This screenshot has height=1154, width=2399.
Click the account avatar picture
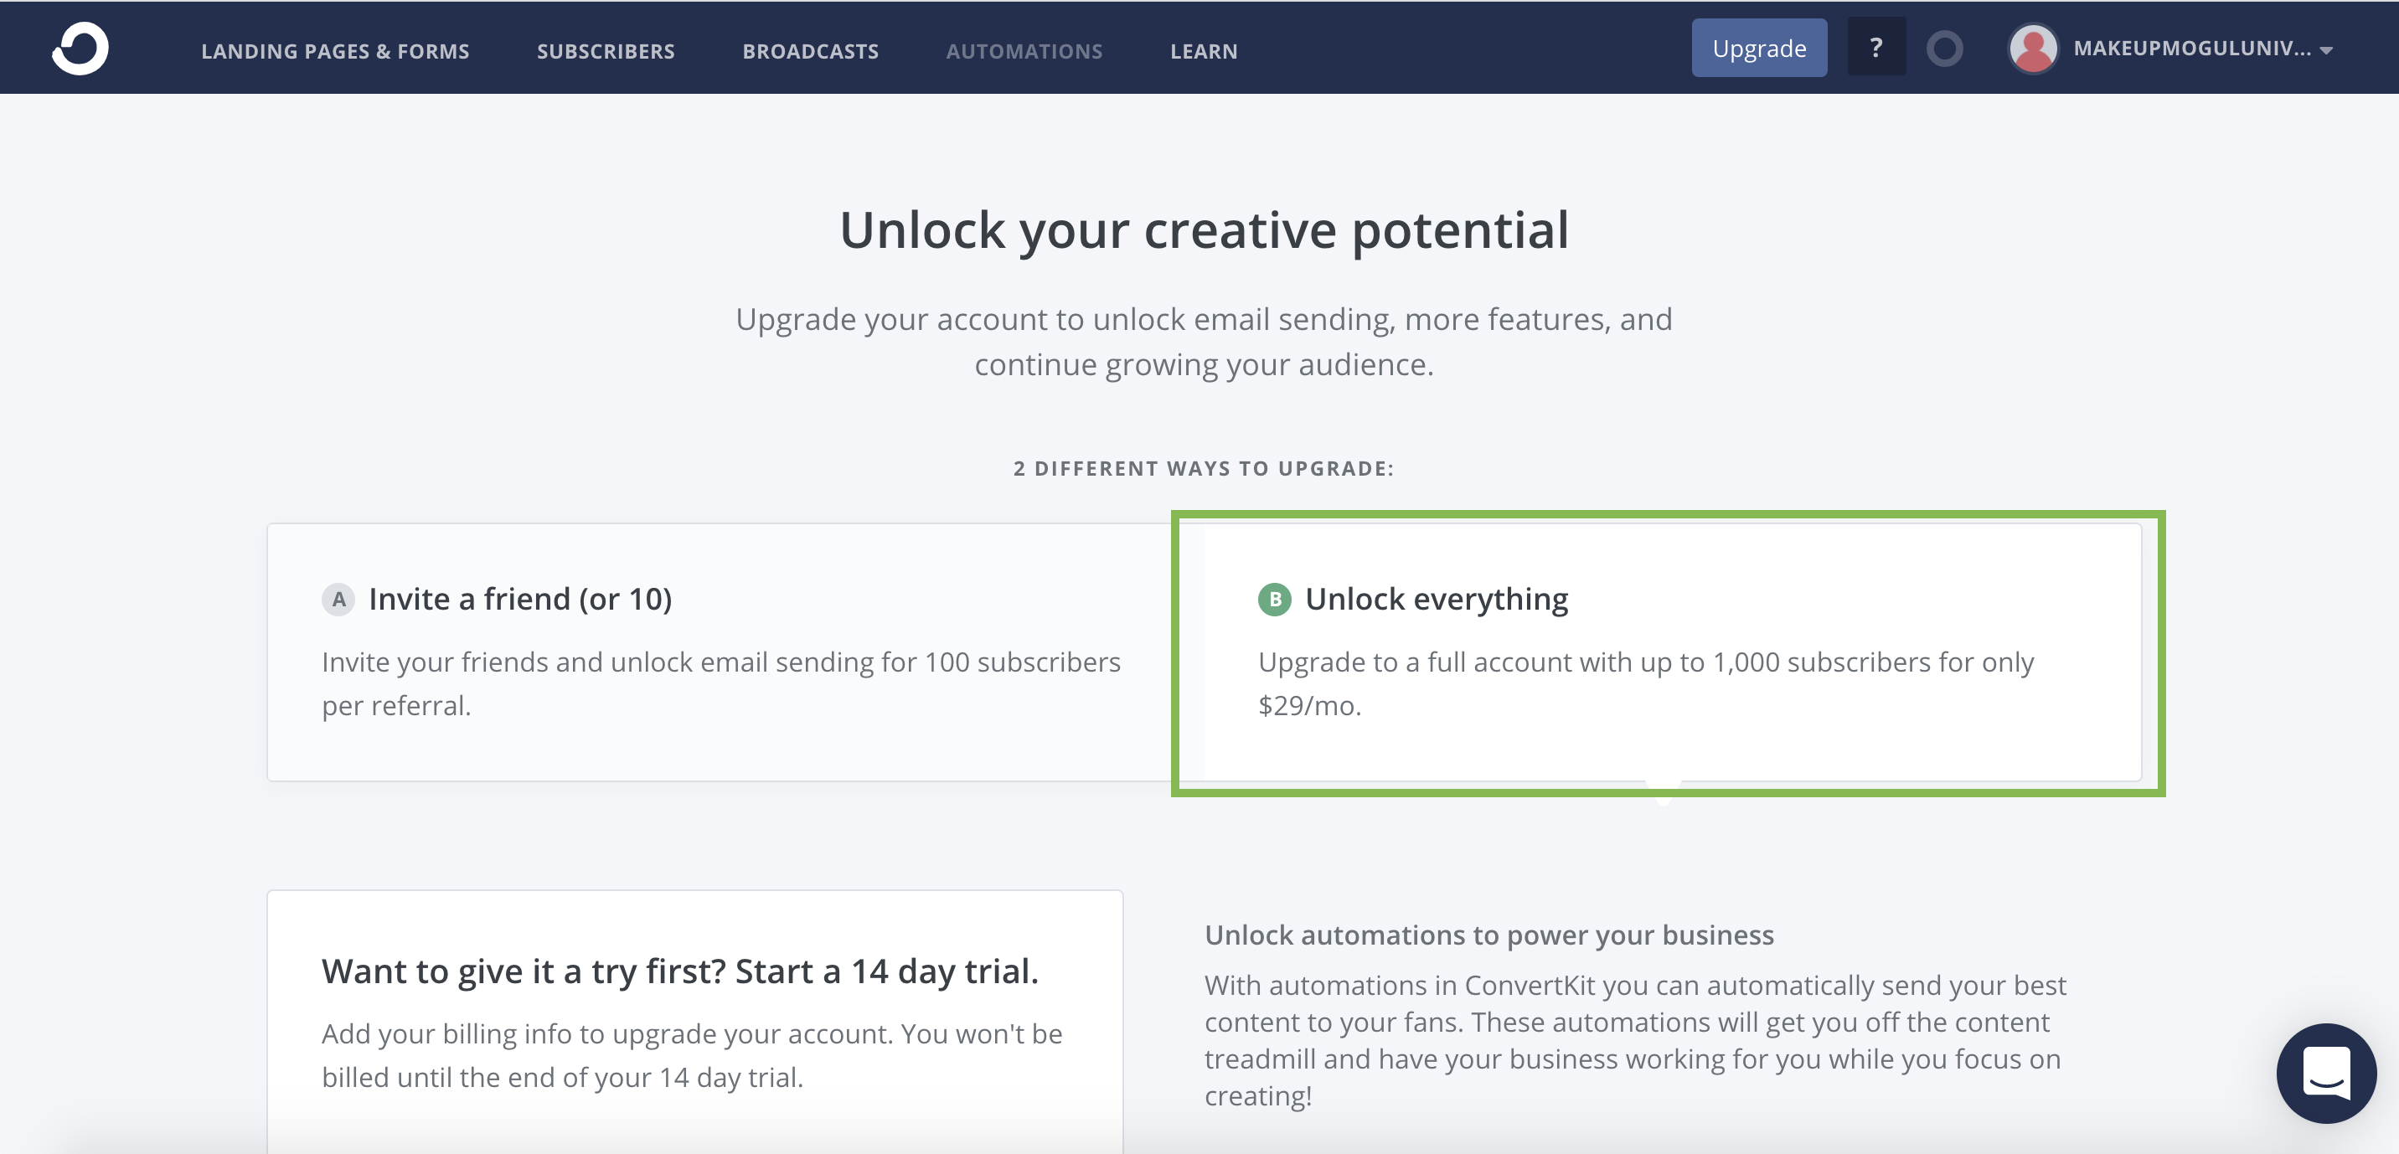pos(2033,49)
